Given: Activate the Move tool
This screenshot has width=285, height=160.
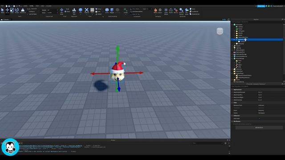Looking at the screenshot, I should tap(7, 11).
